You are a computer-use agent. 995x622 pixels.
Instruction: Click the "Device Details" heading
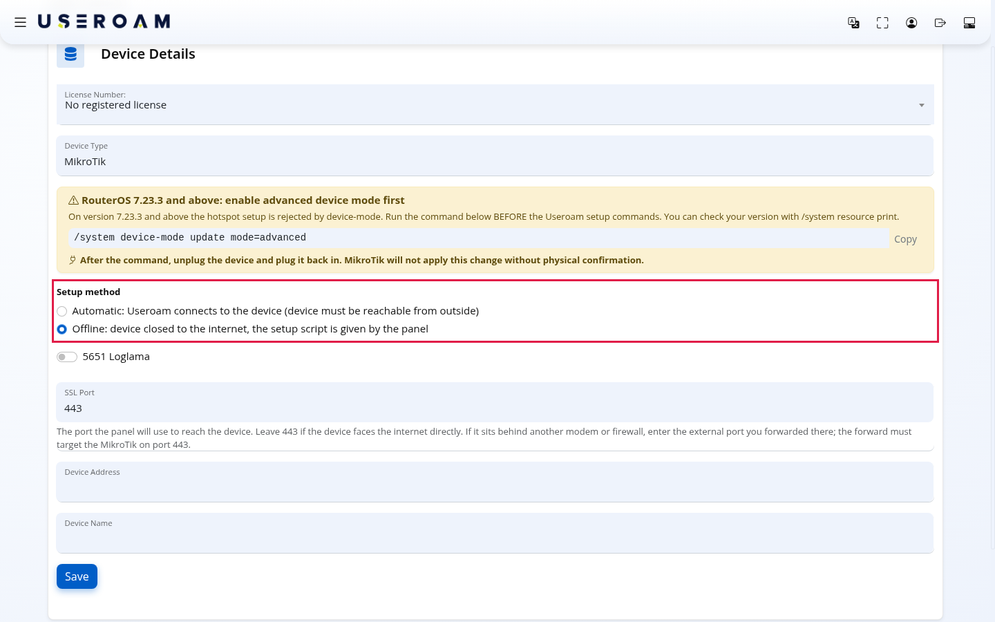(148, 54)
